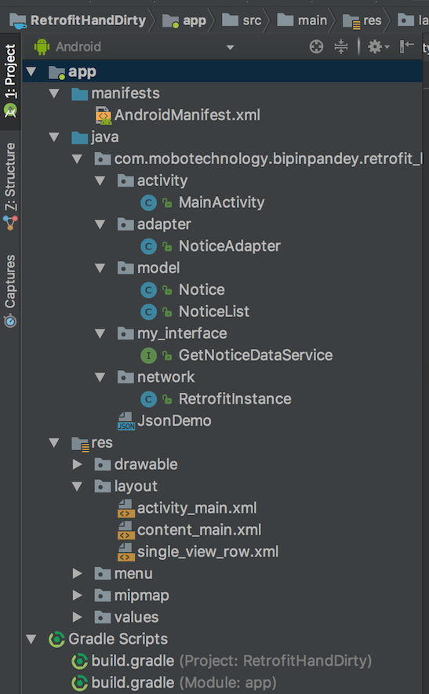Click the project build.gradle gradle icon
This screenshot has width=429, height=694.
pos(80,661)
